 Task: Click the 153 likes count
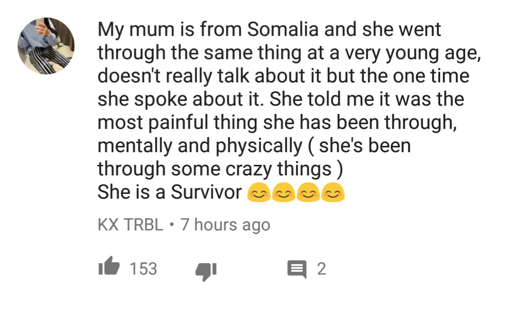[x=143, y=269]
